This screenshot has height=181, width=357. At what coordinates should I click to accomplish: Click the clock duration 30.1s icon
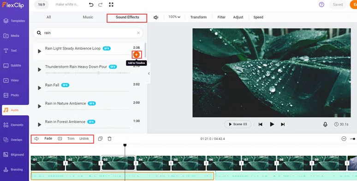click(336, 124)
